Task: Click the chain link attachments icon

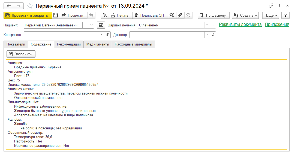Action: tap(180, 16)
